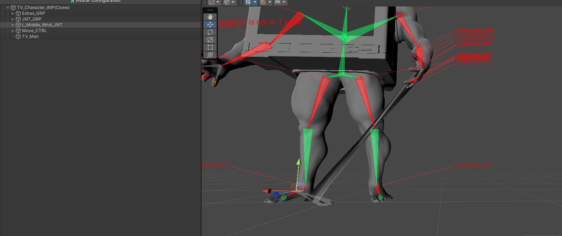Toggle the pivot/center handle mode
562x236 pixels.
[x=212, y=2]
